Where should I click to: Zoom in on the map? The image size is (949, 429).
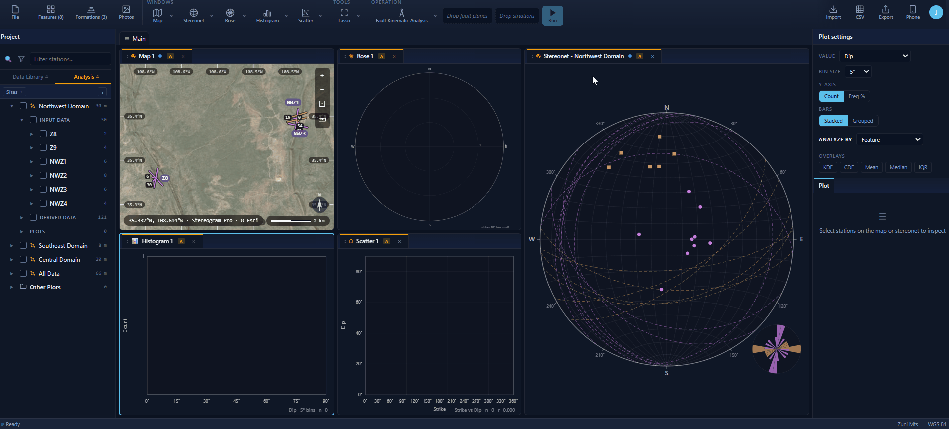[322, 76]
